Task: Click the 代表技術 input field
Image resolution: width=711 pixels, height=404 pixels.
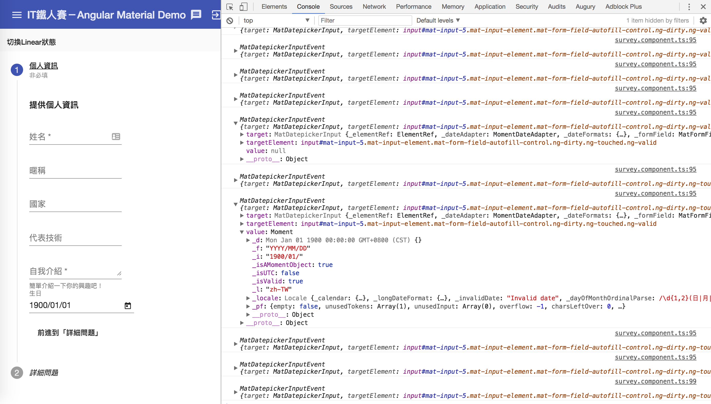Action: click(x=75, y=238)
